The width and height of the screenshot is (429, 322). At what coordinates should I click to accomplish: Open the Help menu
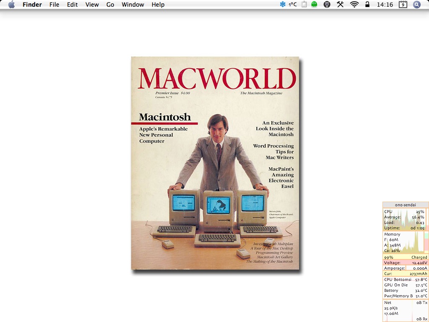158,5
